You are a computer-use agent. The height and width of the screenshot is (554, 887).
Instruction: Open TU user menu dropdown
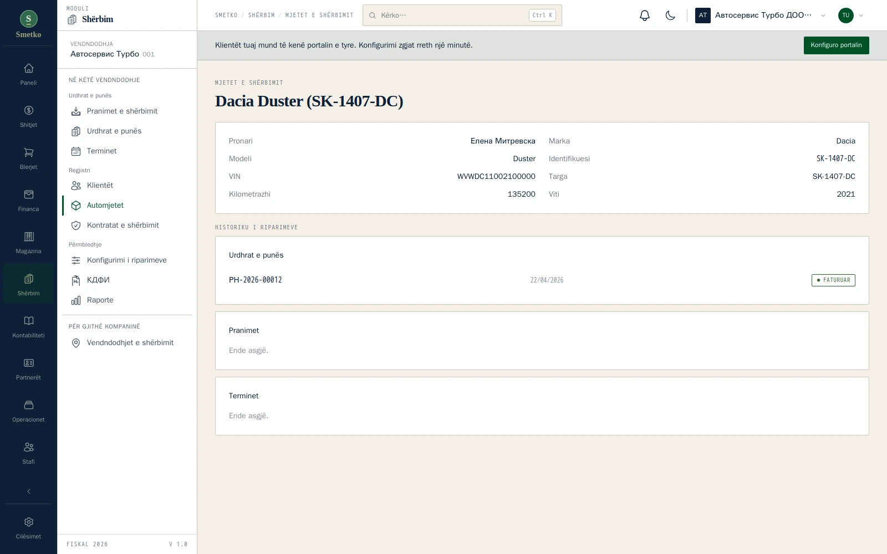point(851,16)
